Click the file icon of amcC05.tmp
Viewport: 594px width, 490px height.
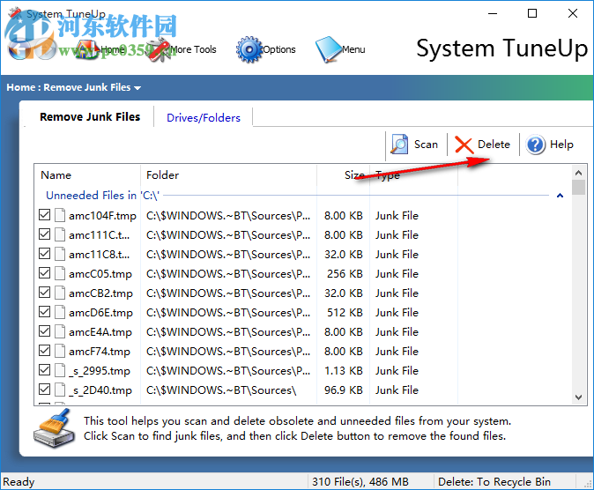[60, 273]
